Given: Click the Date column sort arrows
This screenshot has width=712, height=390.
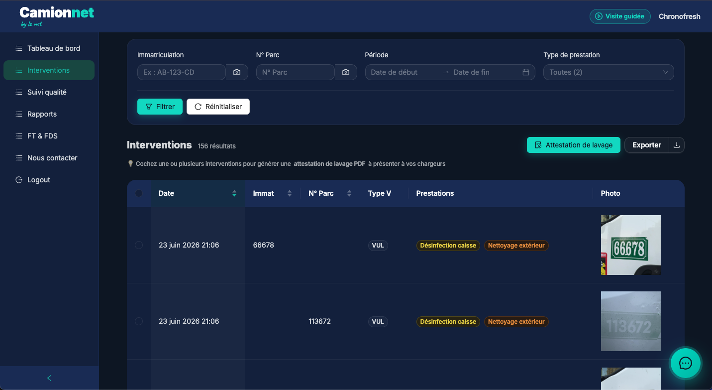Looking at the screenshot, I should [x=234, y=193].
